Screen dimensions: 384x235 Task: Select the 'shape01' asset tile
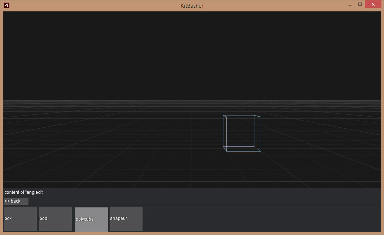pyautogui.click(x=126, y=219)
